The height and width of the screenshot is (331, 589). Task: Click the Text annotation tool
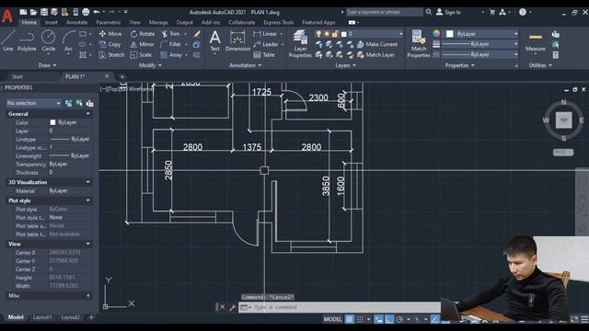pos(214,40)
